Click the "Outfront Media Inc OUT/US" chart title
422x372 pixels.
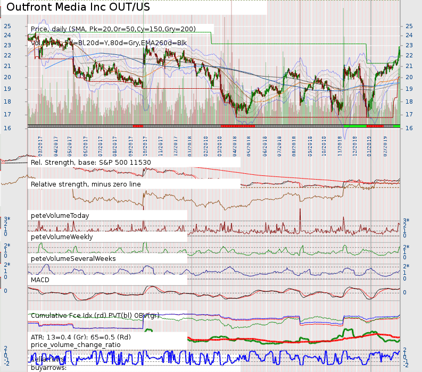coord(78,7)
